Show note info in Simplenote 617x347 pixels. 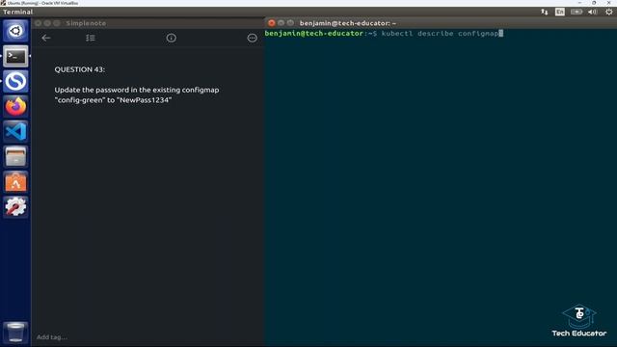pyautogui.click(x=172, y=38)
